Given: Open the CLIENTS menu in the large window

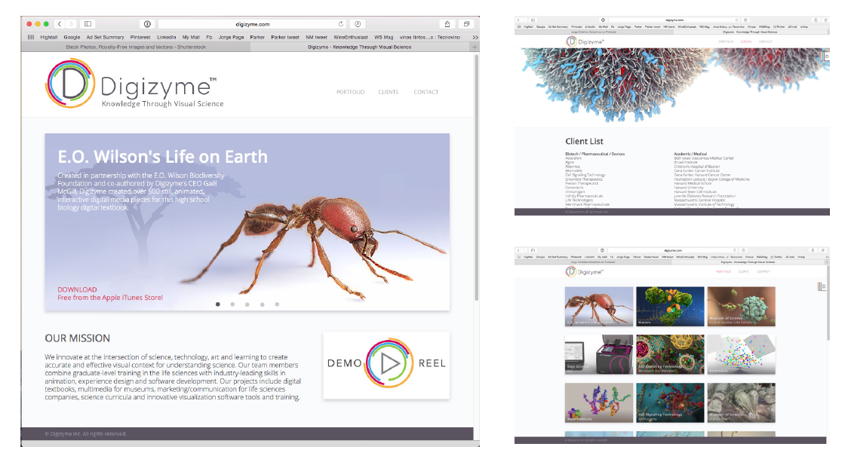Looking at the screenshot, I should (x=388, y=92).
